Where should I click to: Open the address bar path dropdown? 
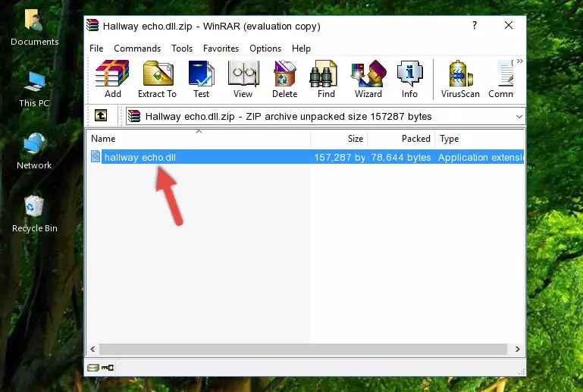coord(519,117)
